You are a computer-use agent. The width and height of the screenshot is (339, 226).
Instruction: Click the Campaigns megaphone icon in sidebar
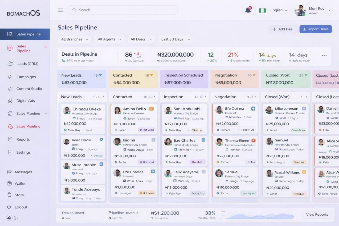tap(10, 77)
